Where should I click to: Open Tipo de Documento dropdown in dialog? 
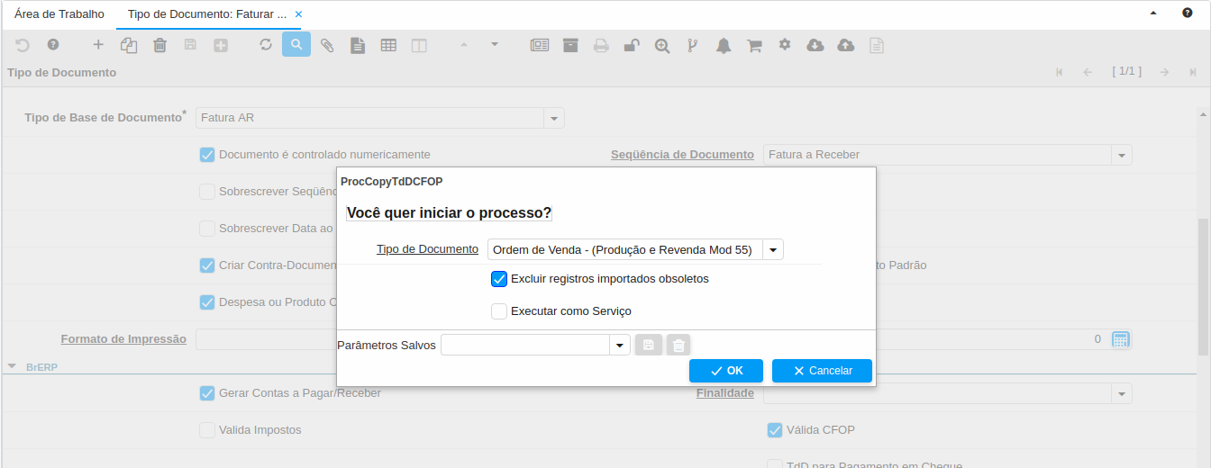click(773, 249)
